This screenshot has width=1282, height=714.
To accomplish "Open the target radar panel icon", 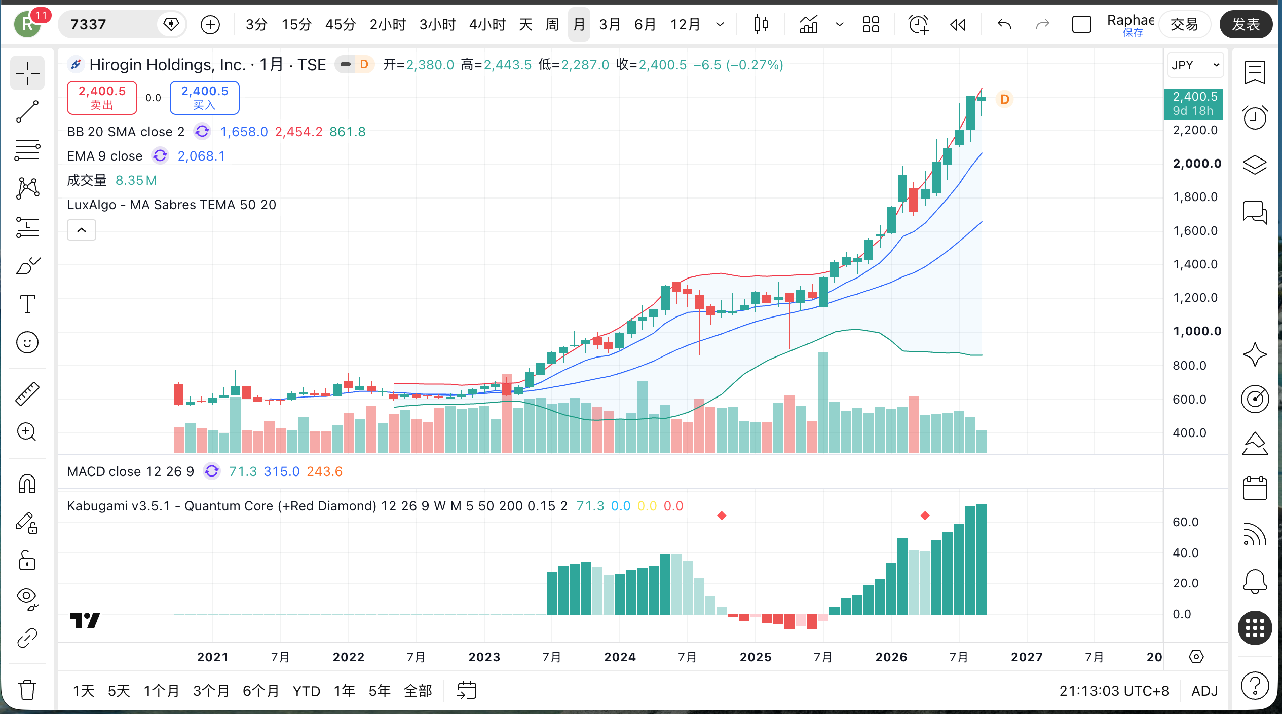I will click(1255, 399).
